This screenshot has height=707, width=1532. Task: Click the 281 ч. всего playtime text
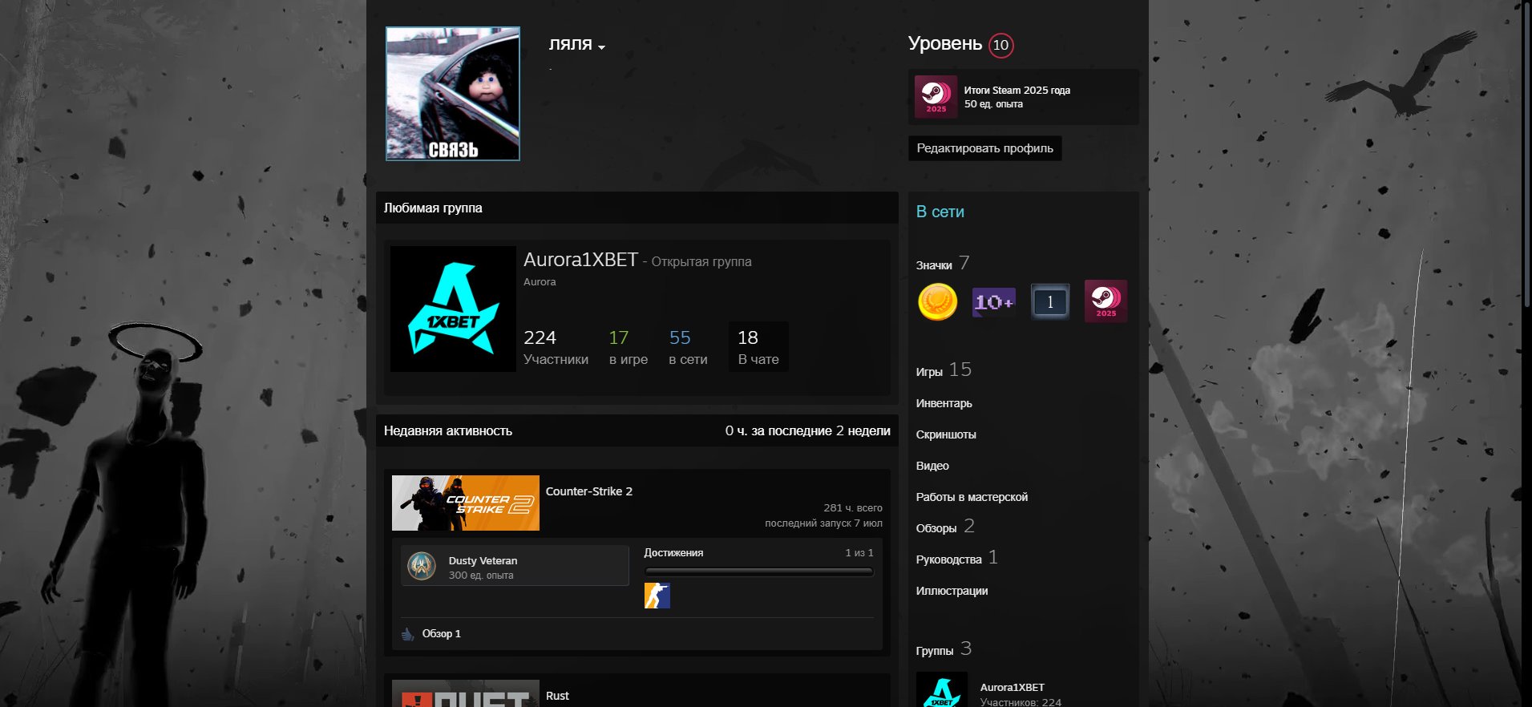(852, 507)
